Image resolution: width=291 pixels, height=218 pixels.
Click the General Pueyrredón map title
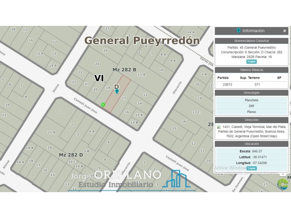(x=142, y=40)
